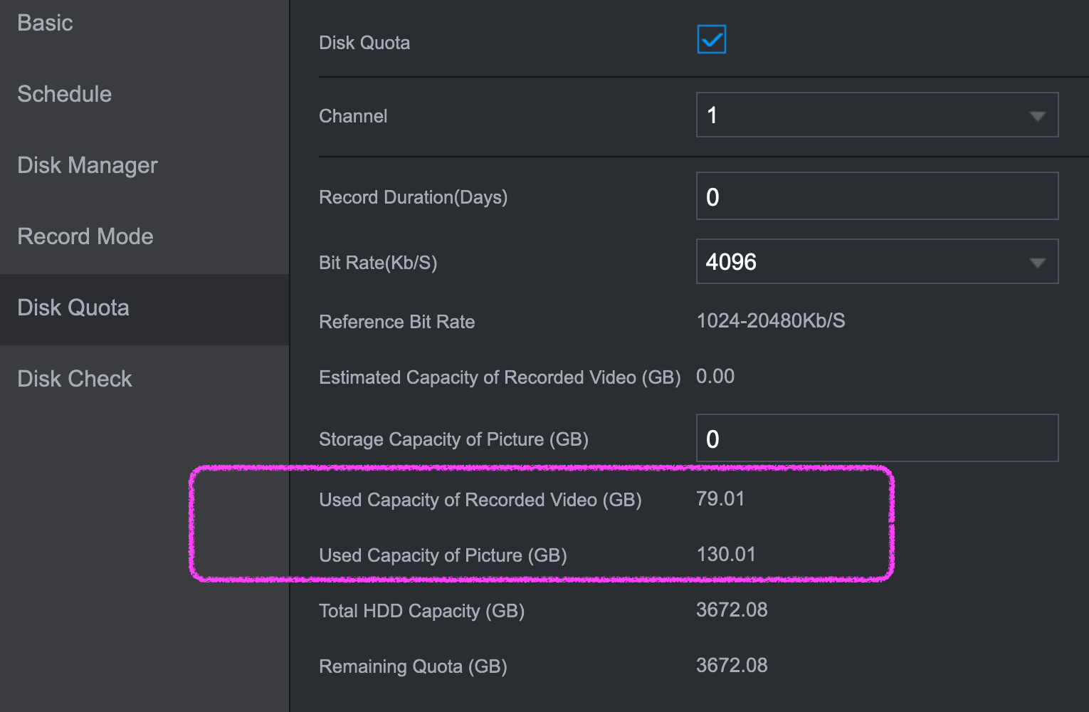Click the Record Duration(Days) input field
The height and width of the screenshot is (712, 1089).
[876, 197]
